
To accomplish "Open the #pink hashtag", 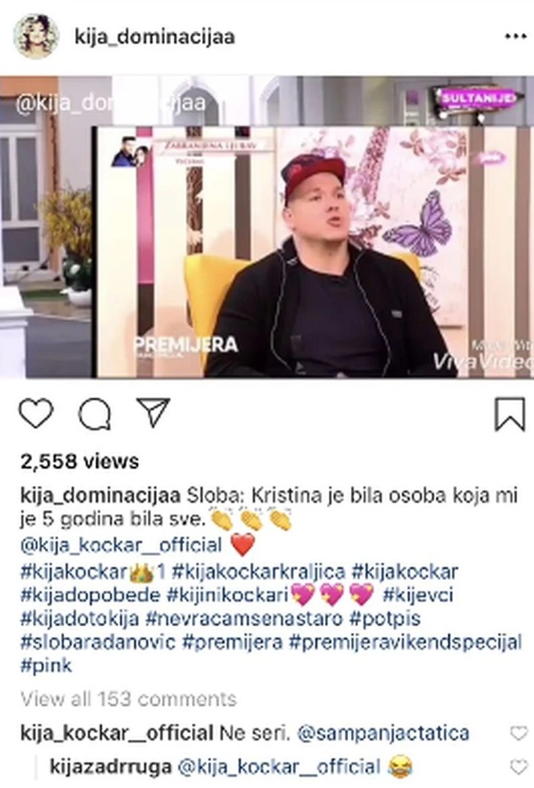I will tap(46, 666).
